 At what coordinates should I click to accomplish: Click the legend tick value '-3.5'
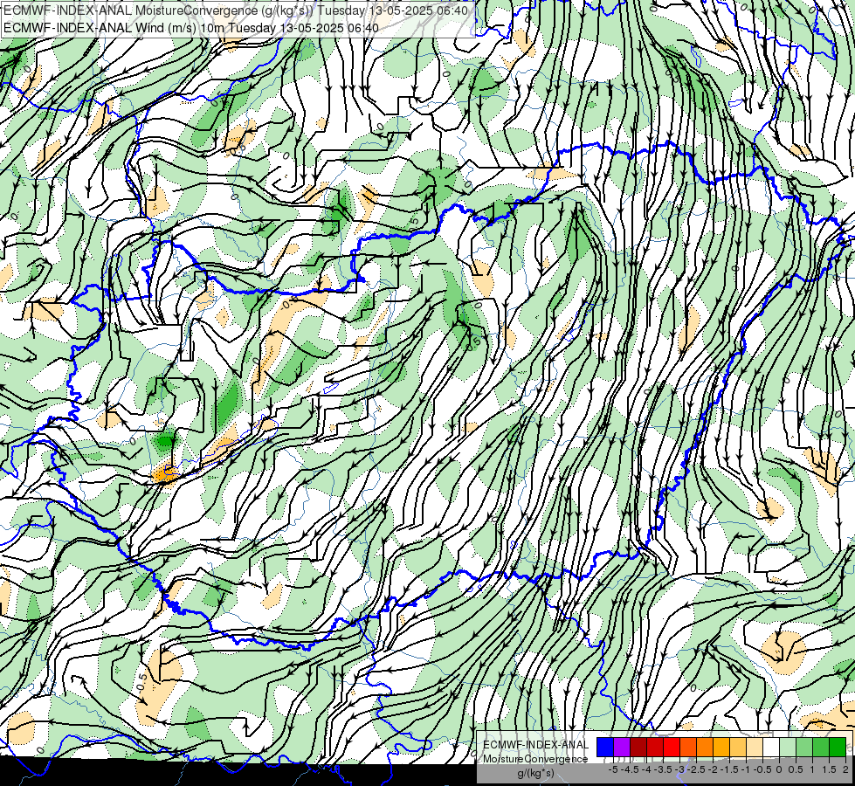[664, 769]
